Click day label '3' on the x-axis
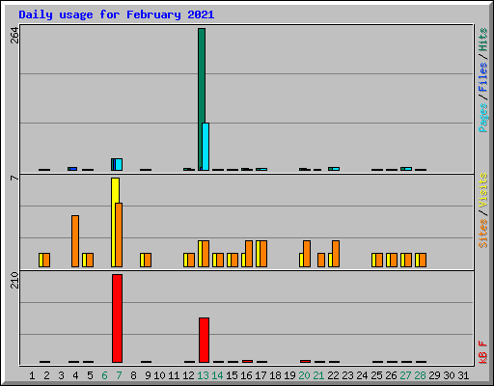The height and width of the screenshot is (386, 494). click(61, 375)
